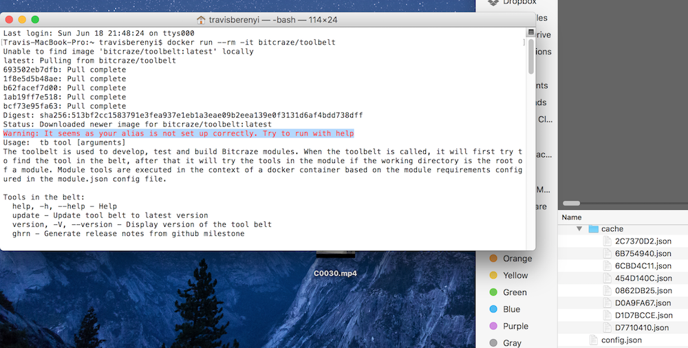This screenshot has height=348, width=688.
Task: Select the Blue tag in sidebar
Action: [x=511, y=309]
